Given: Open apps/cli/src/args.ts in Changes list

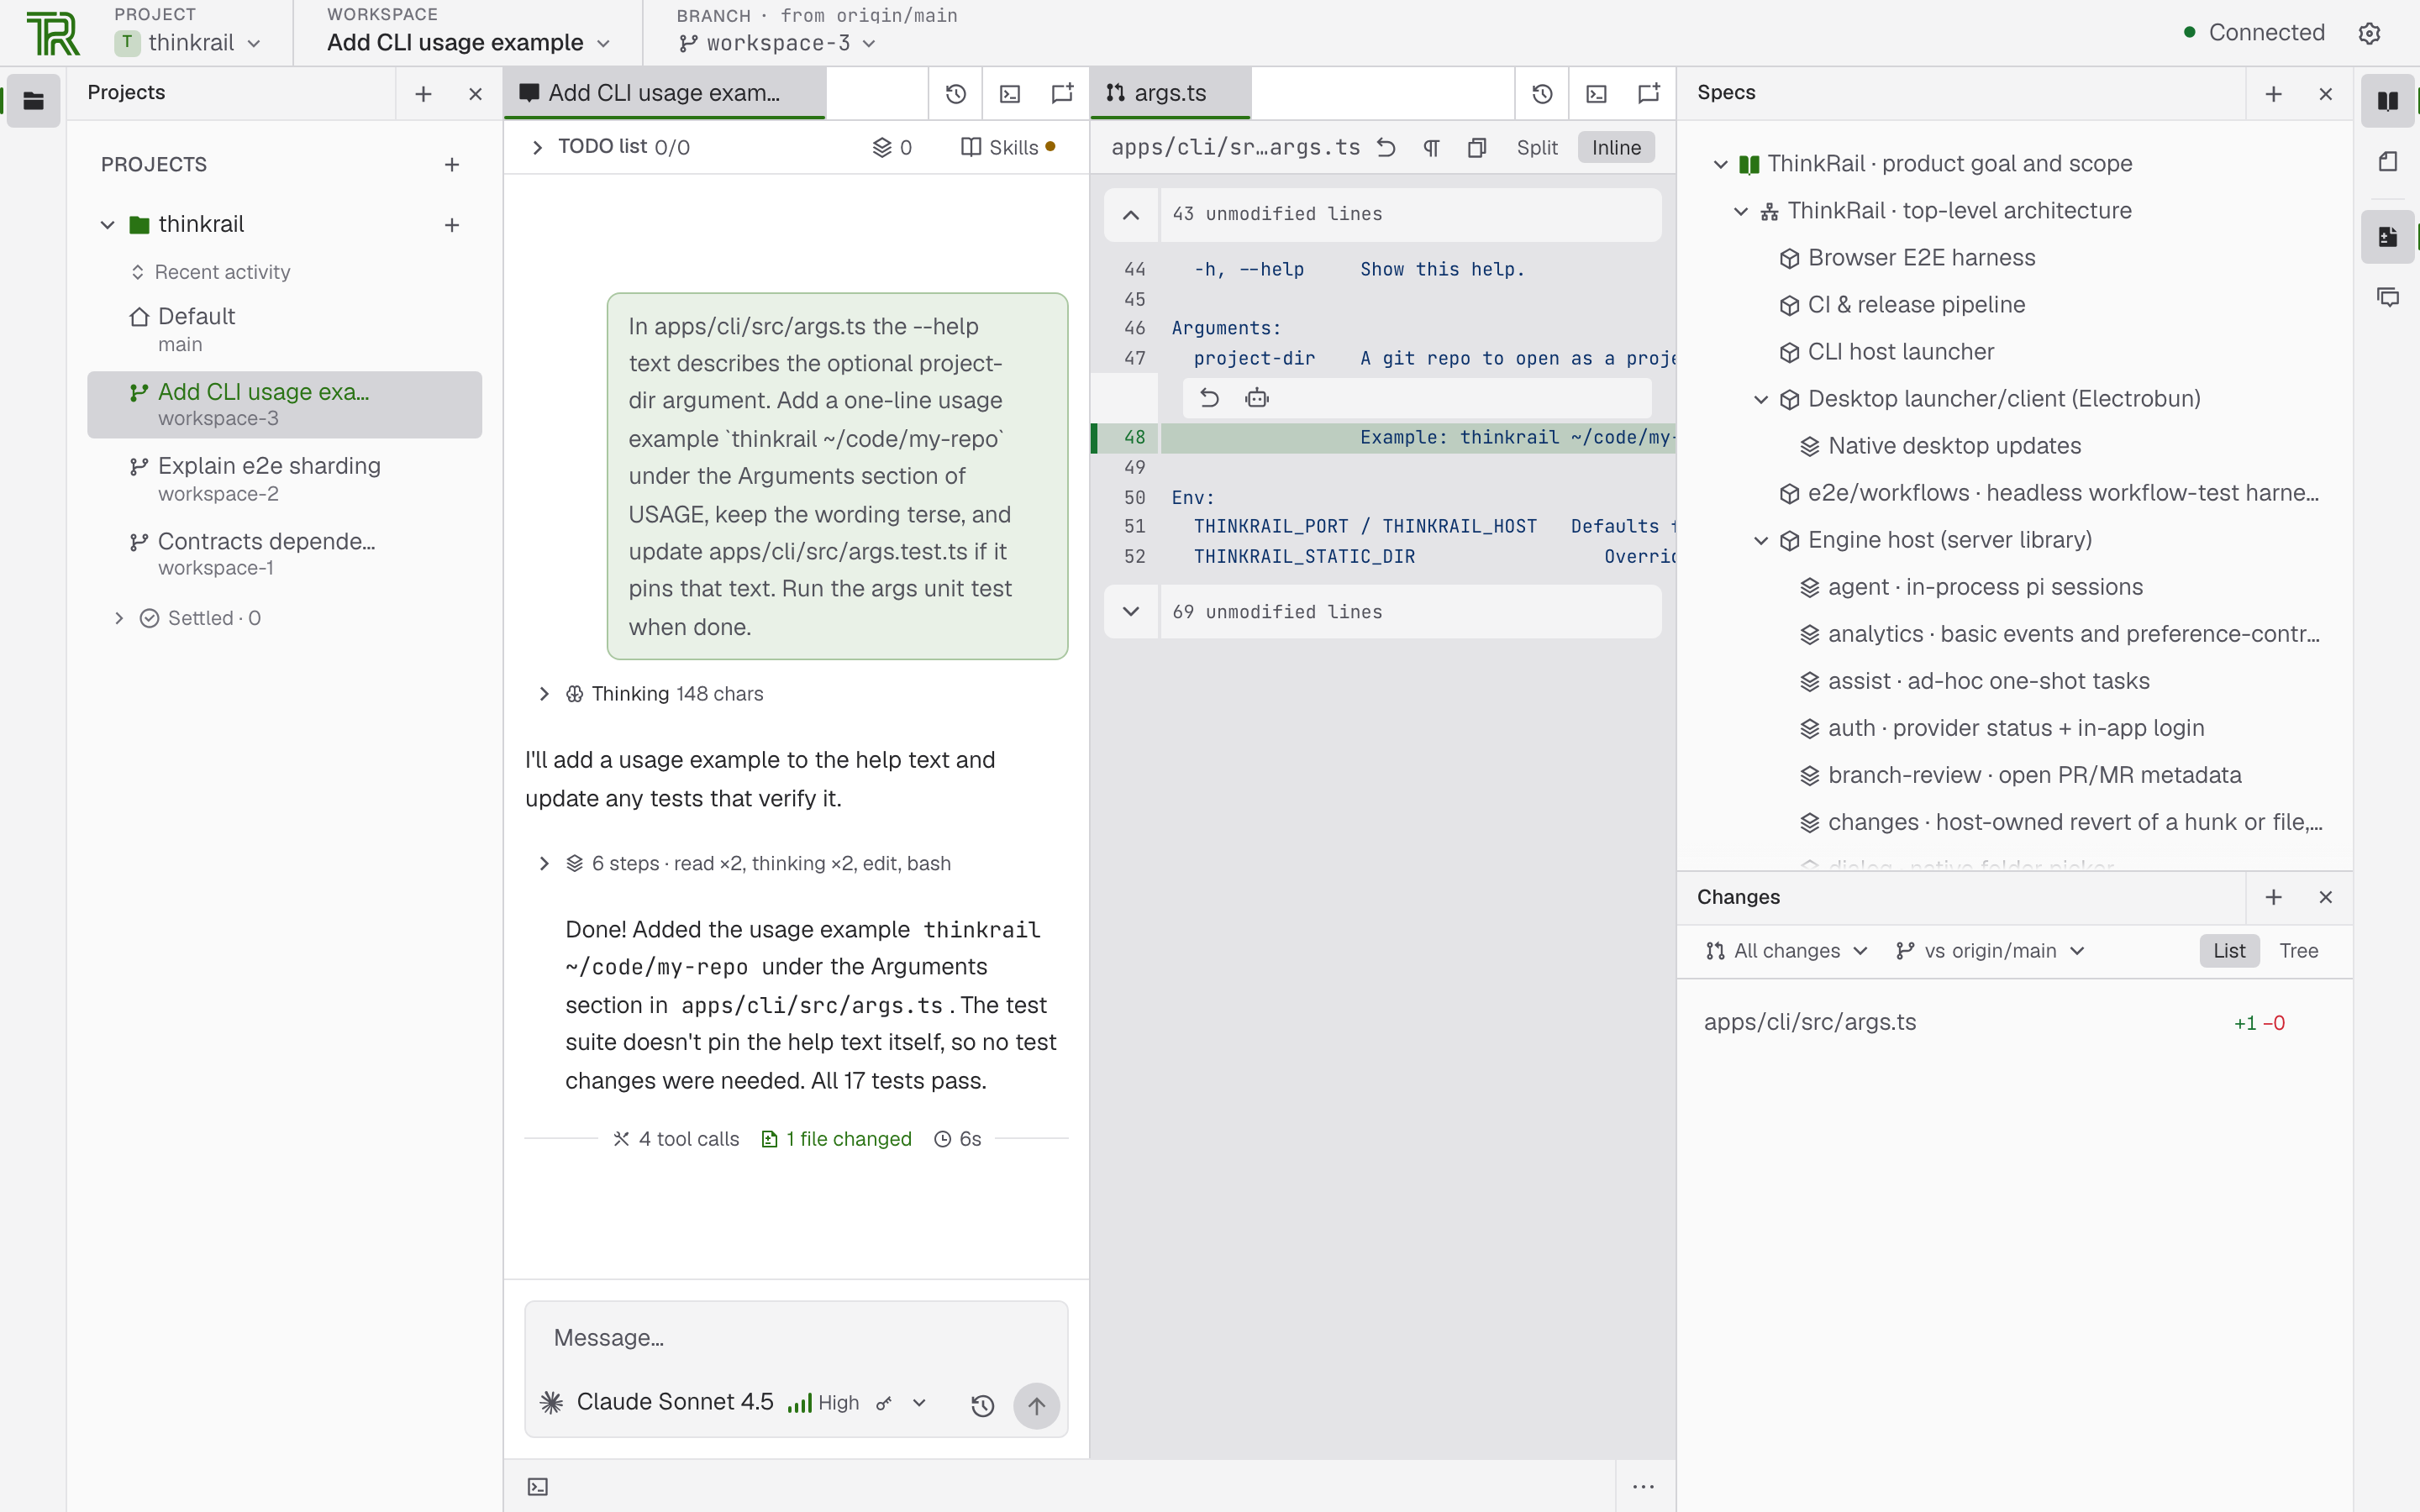Looking at the screenshot, I should click(x=2013, y=1022).
